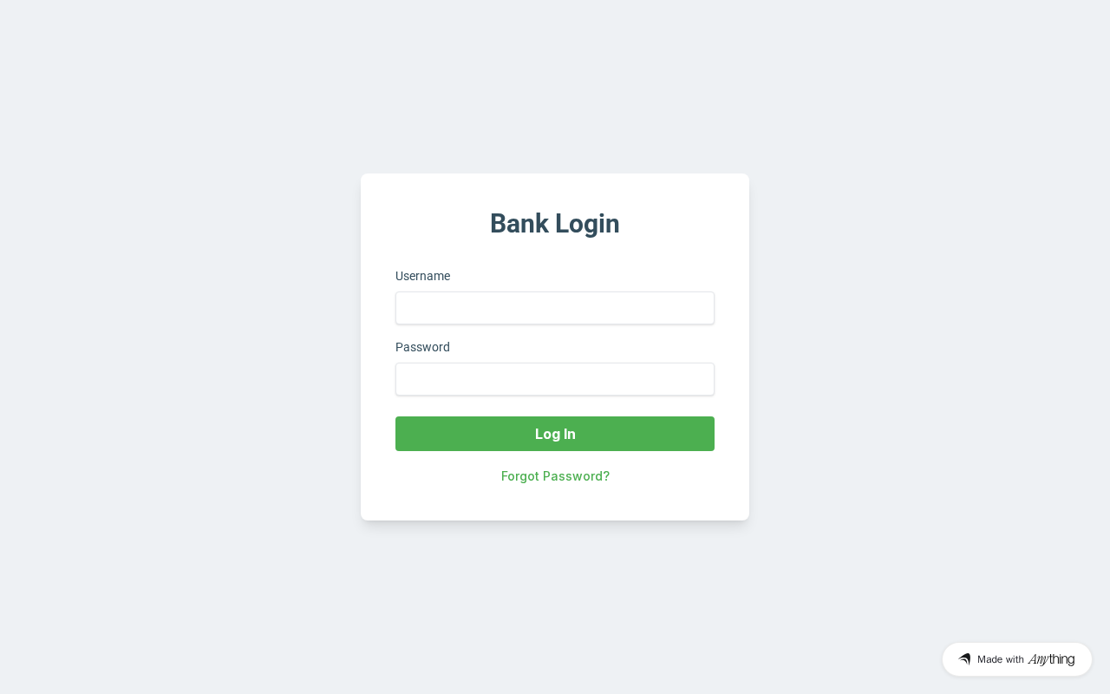Click the word "Bank" in the title
The width and height of the screenshot is (1110, 694).
pos(519,224)
